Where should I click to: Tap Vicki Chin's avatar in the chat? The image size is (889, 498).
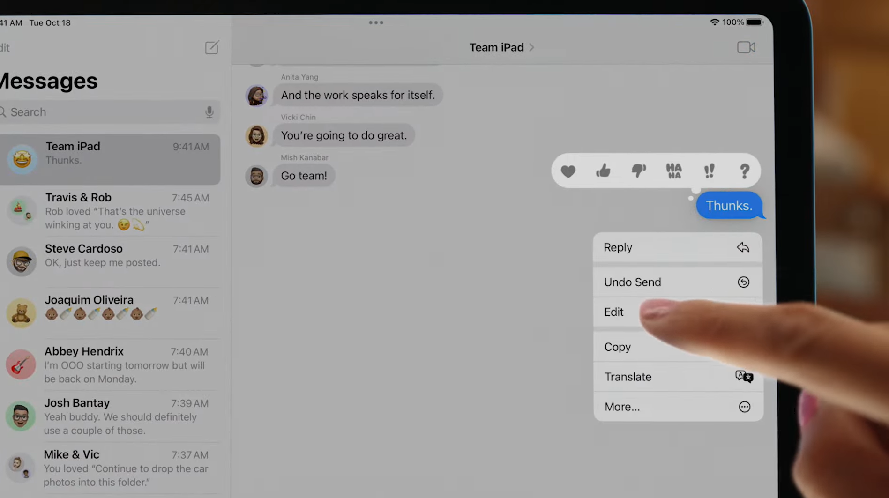(256, 136)
